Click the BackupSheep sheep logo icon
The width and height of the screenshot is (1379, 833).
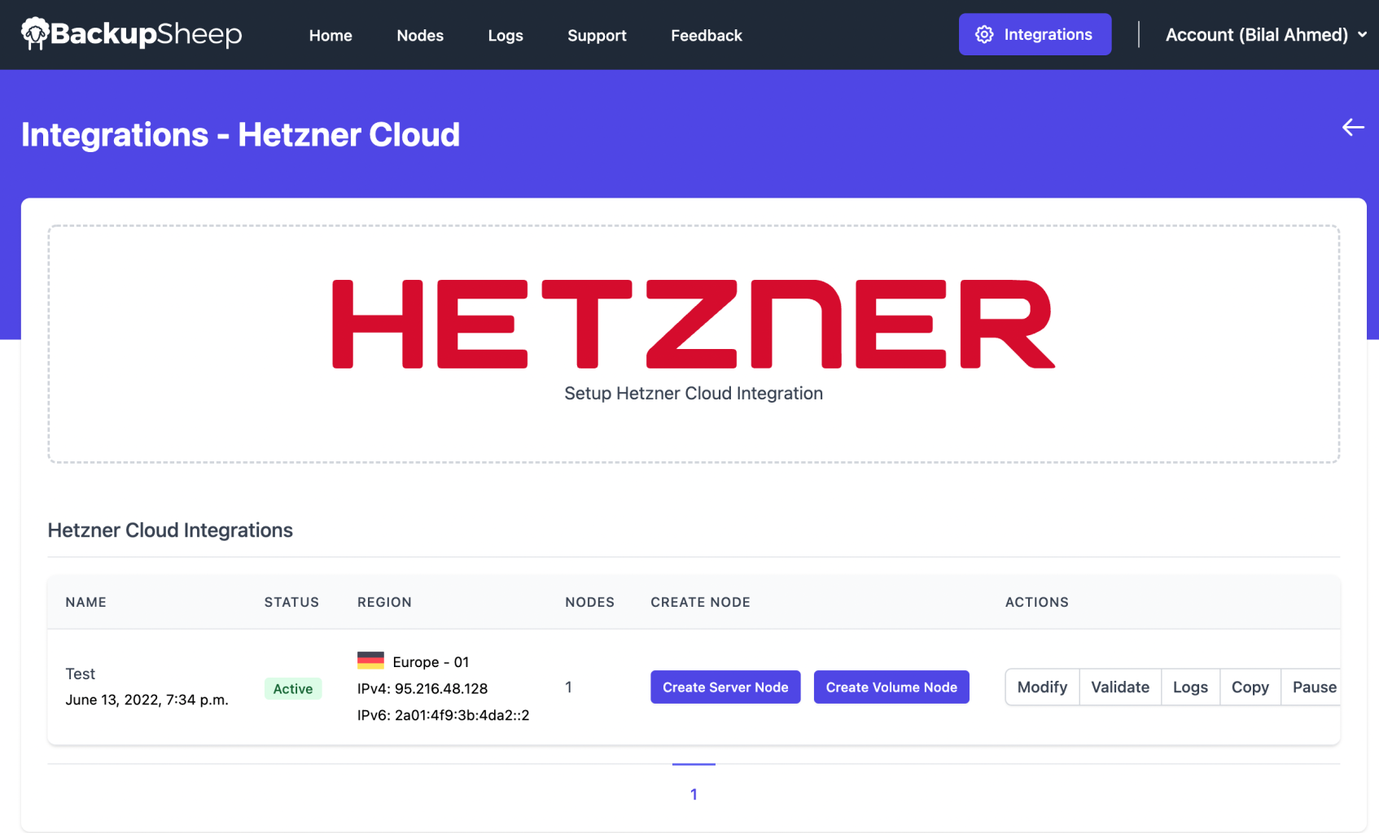[x=35, y=34]
